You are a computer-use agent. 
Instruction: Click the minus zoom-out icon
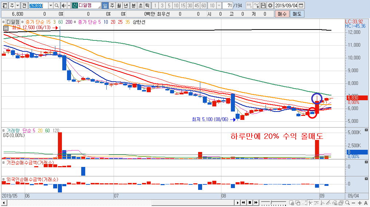353,203
